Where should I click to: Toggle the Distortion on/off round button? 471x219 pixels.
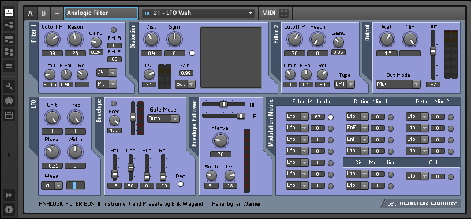[192, 53]
